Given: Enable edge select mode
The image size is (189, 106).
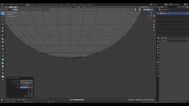Looking at the screenshot, I should 15,10.
